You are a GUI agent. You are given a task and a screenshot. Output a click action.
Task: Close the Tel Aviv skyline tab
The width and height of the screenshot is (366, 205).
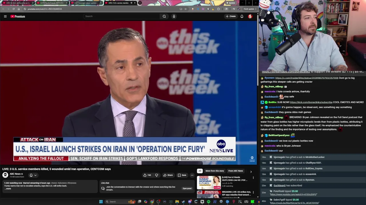click(x=33, y=3)
